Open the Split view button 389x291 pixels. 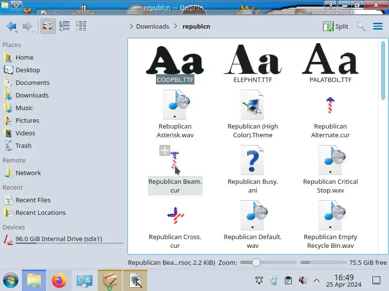coord(336,26)
